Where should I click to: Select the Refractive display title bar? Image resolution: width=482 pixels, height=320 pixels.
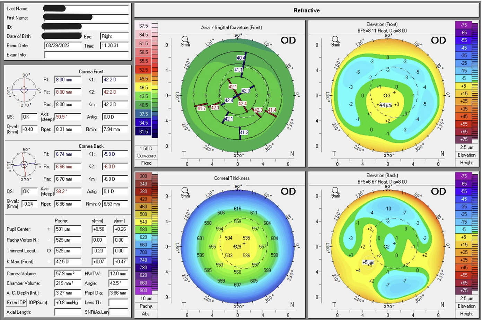tap(306, 10)
